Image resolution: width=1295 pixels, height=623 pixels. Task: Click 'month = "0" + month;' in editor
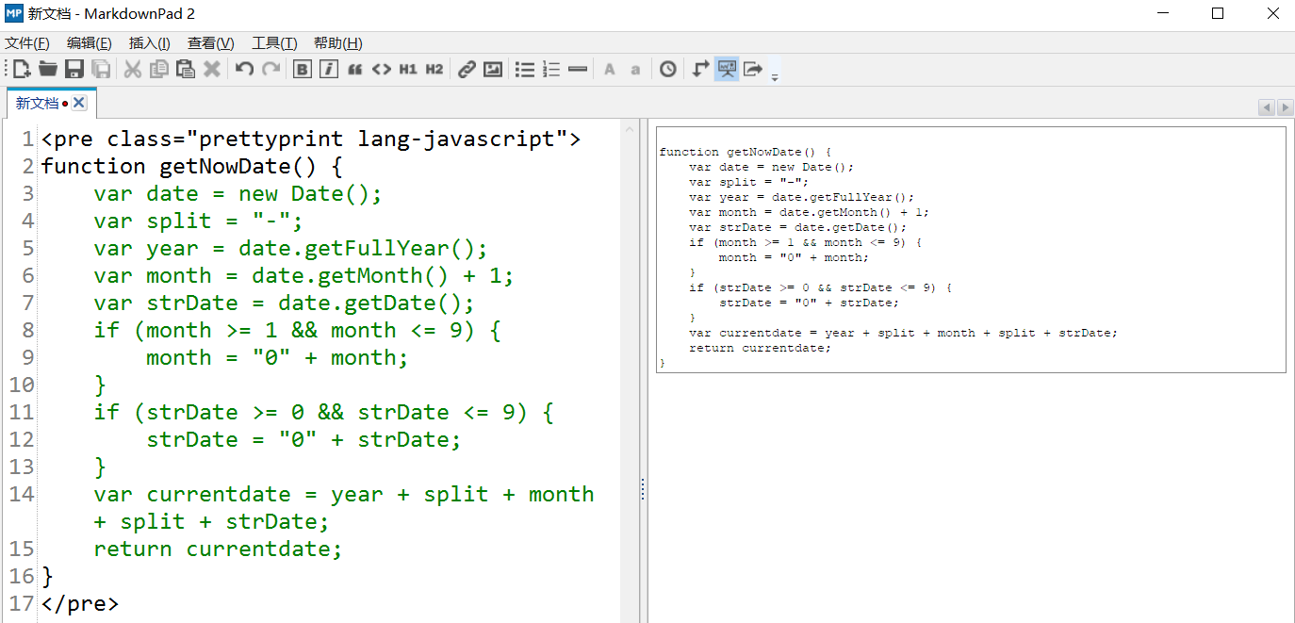pyautogui.click(x=277, y=358)
